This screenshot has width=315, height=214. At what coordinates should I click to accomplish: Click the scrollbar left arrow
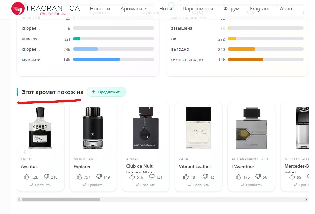tap(19, 199)
